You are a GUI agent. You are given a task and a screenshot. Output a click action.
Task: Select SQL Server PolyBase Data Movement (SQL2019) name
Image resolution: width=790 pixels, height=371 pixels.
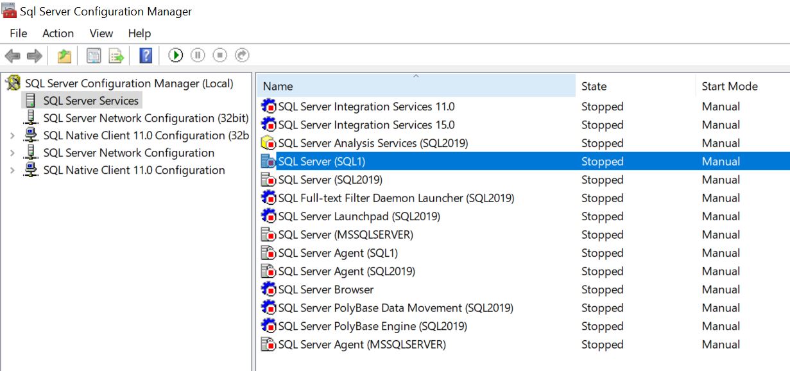[x=395, y=308]
